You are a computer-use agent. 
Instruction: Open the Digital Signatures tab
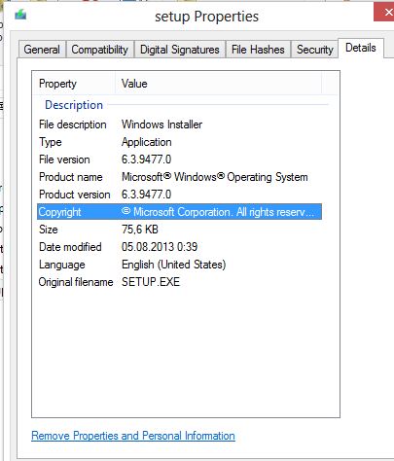pyautogui.click(x=180, y=50)
